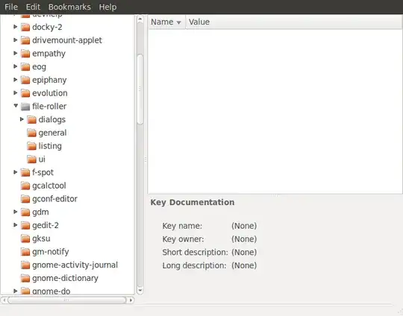Click the horizontal scrollbar left arrow
This screenshot has width=403, height=316.
(x=4, y=300)
